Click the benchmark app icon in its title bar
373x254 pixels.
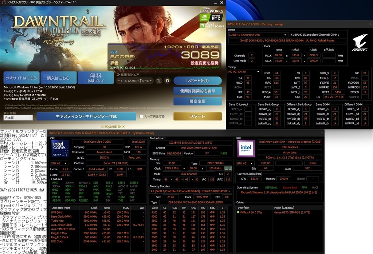pyautogui.click(x=4, y=3)
